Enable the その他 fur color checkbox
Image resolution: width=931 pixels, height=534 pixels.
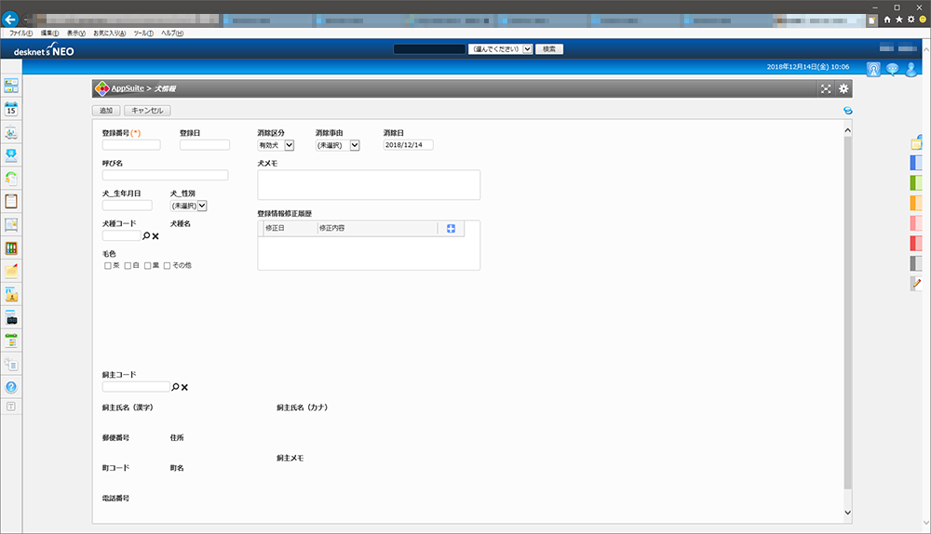168,266
